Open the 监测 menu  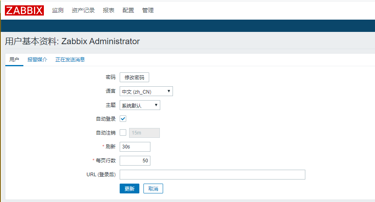coord(58,10)
